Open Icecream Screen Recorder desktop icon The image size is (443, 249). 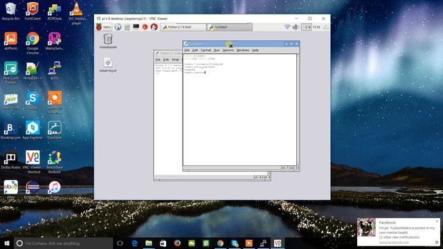point(55,103)
